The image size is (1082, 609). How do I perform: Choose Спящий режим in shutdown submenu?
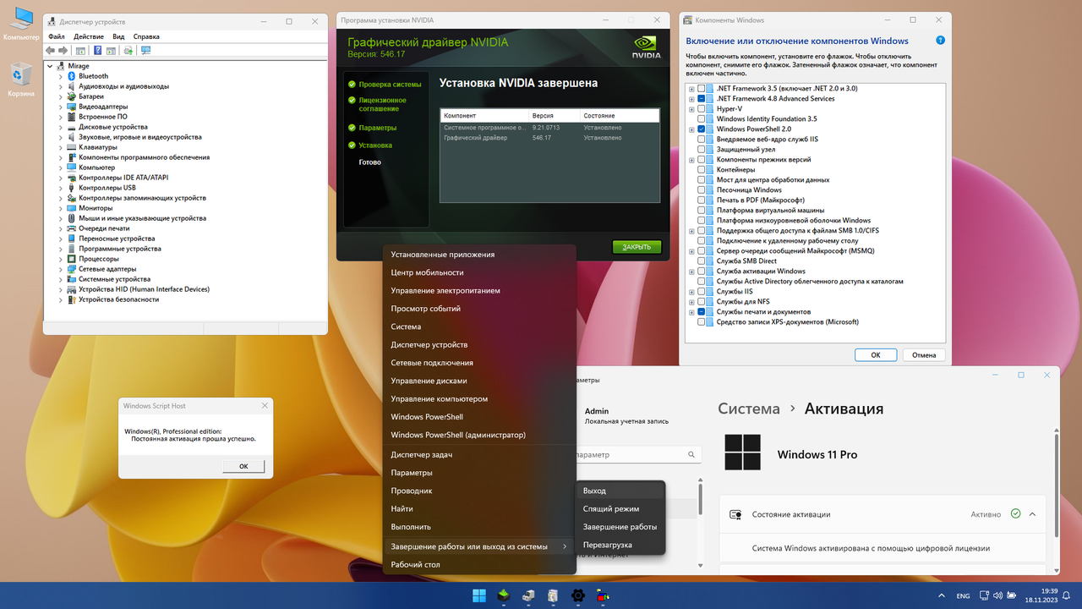620,509
